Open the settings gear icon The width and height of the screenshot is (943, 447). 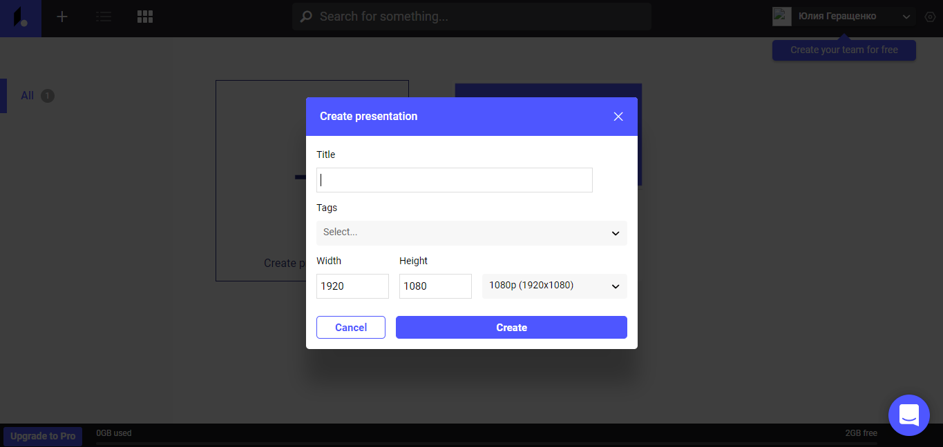coord(929,17)
